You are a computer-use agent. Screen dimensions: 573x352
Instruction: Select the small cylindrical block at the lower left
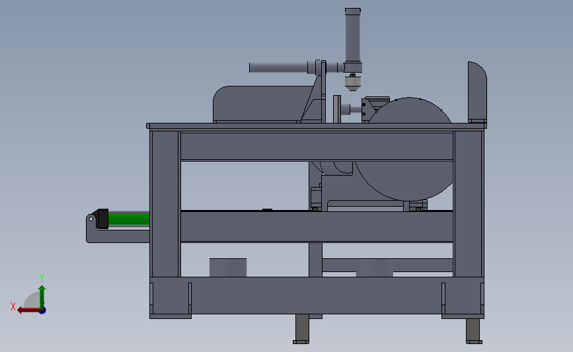pyautogui.click(x=228, y=267)
